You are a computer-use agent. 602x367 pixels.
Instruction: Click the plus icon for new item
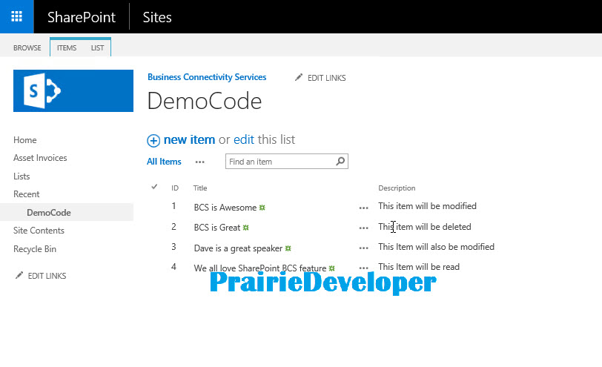[x=153, y=141]
